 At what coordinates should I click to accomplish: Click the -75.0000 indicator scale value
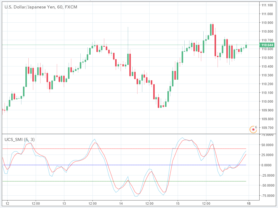268,196
